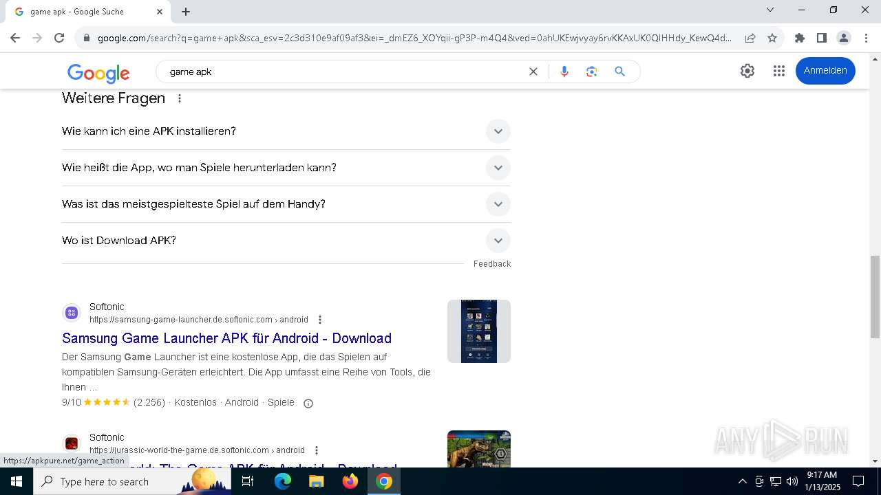Image resolution: width=881 pixels, height=495 pixels.
Task: Click the page vertical scrollbar
Action: click(x=875, y=296)
